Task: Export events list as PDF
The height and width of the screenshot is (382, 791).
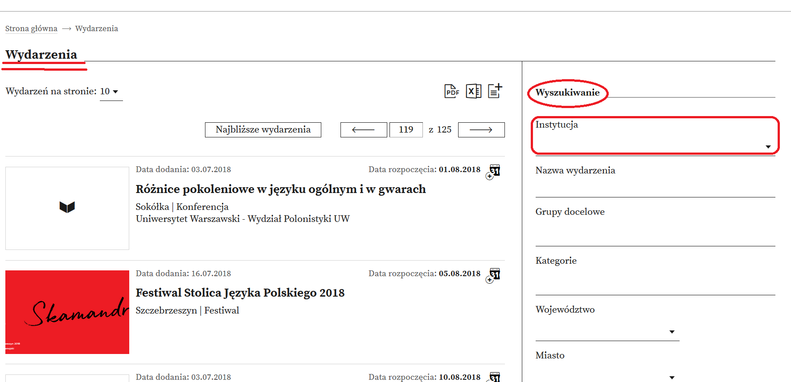Action: 451,91
